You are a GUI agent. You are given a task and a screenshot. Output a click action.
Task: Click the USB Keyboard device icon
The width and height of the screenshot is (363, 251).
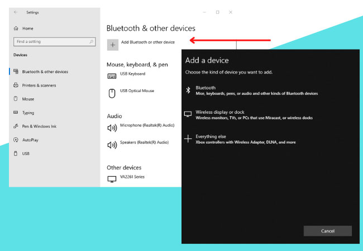[112, 75]
